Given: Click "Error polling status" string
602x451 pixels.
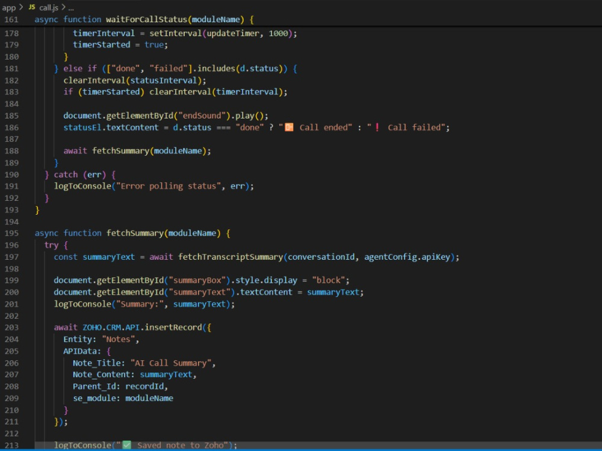Looking at the screenshot, I should [x=169, y=186].
